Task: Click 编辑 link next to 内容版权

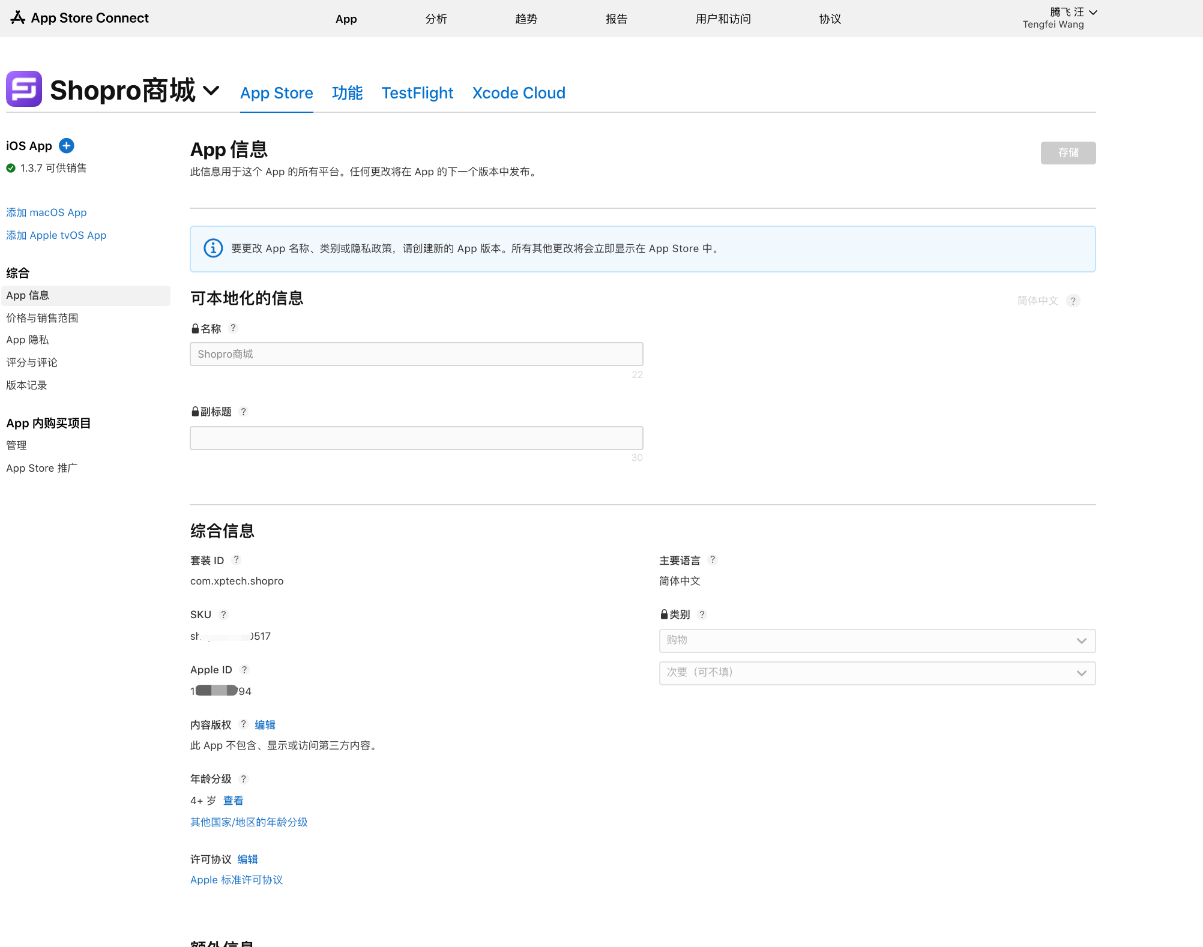Action: tap(265, 725)
